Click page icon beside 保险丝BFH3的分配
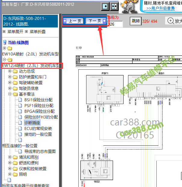 pyautogui.click(x=20, y=117)
